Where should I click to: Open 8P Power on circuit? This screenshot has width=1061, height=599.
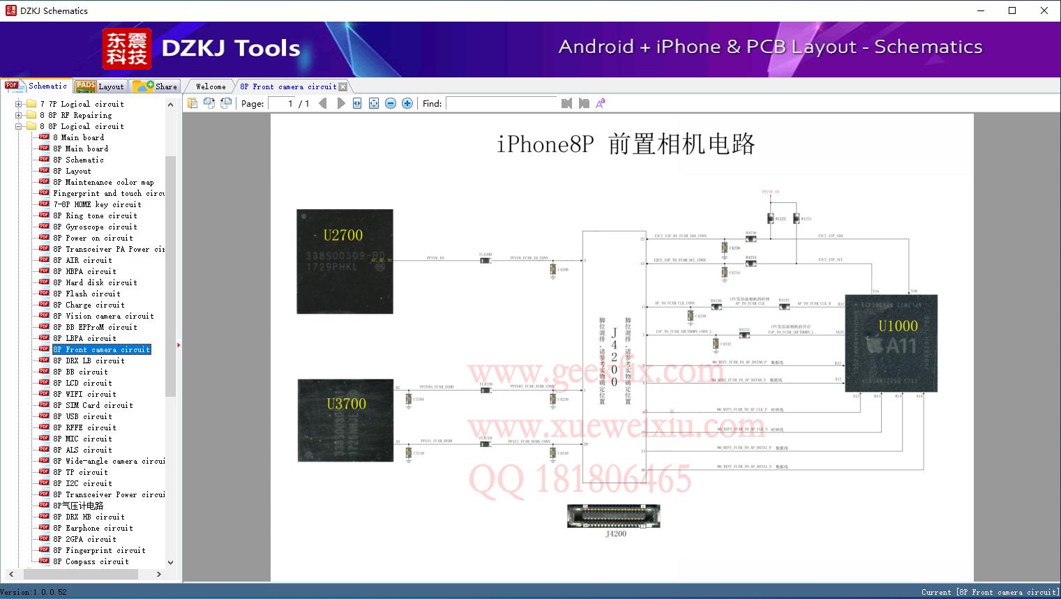coord(93,238)
